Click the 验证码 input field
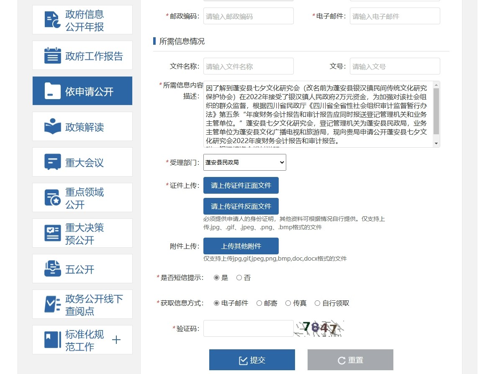480x374 pixels. point(248,328)
